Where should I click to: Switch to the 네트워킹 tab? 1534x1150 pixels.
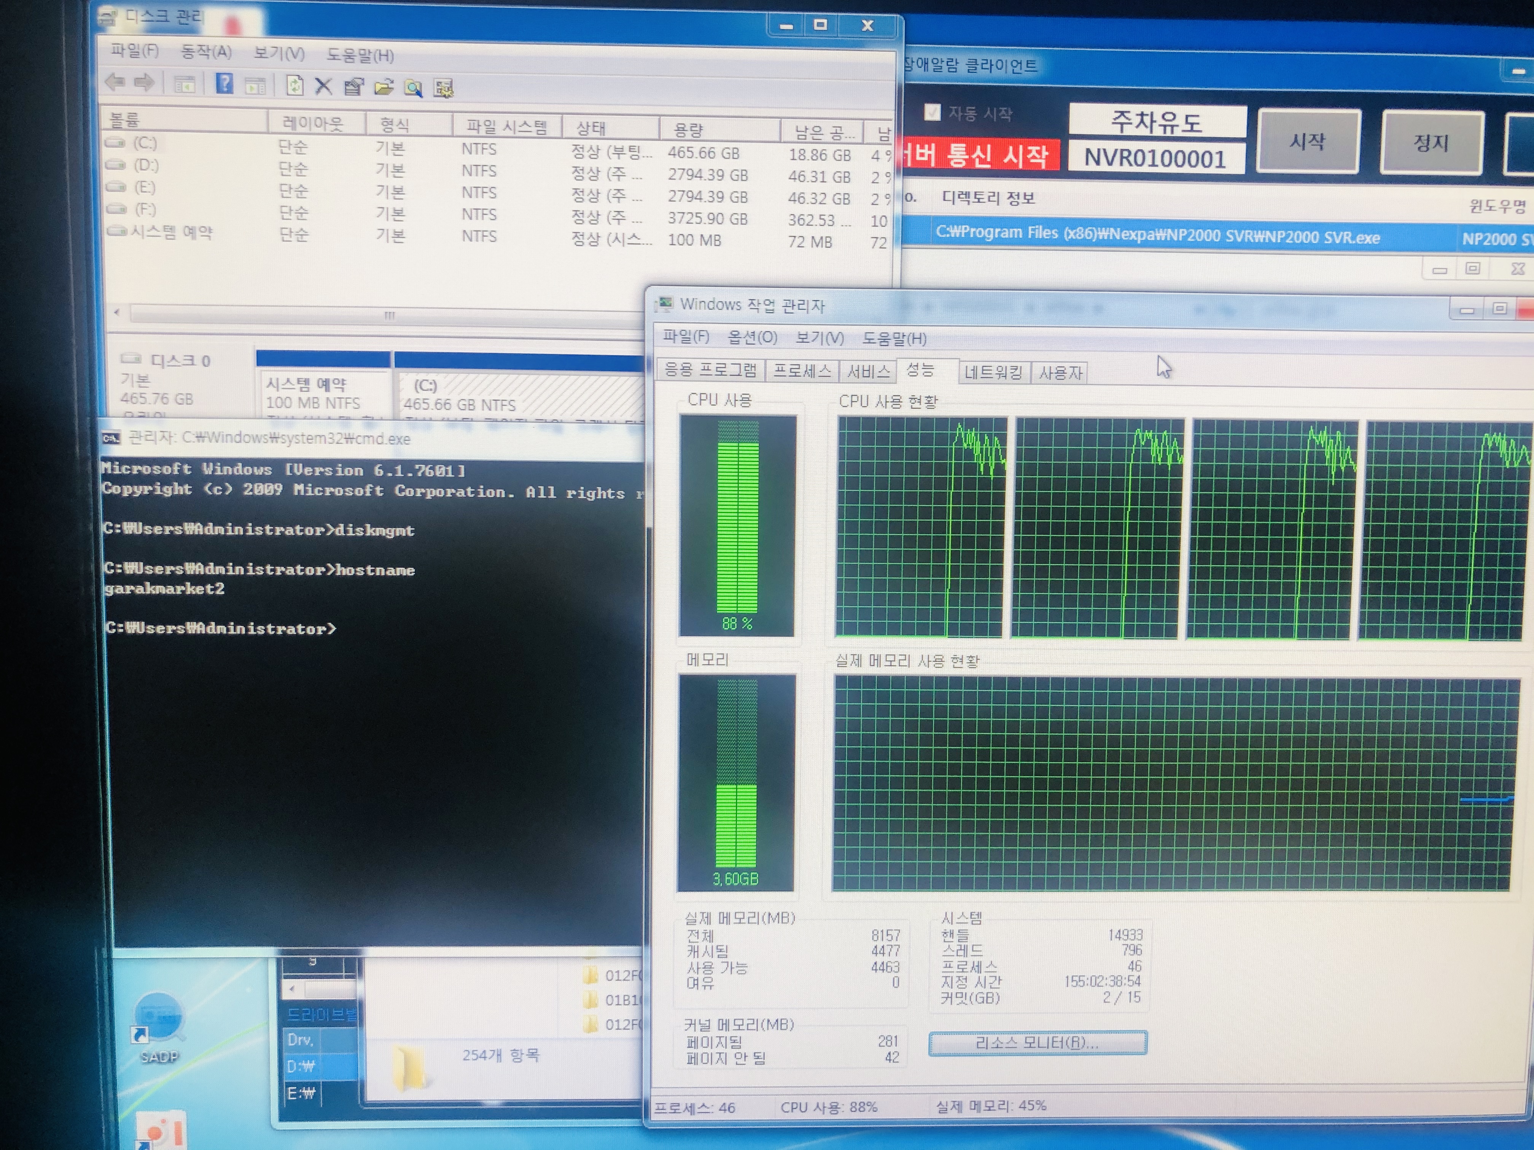tap(993, 373)
